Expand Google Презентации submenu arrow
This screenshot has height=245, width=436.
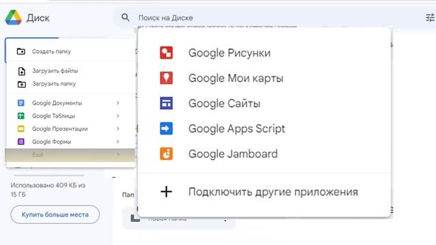[118, 129]
